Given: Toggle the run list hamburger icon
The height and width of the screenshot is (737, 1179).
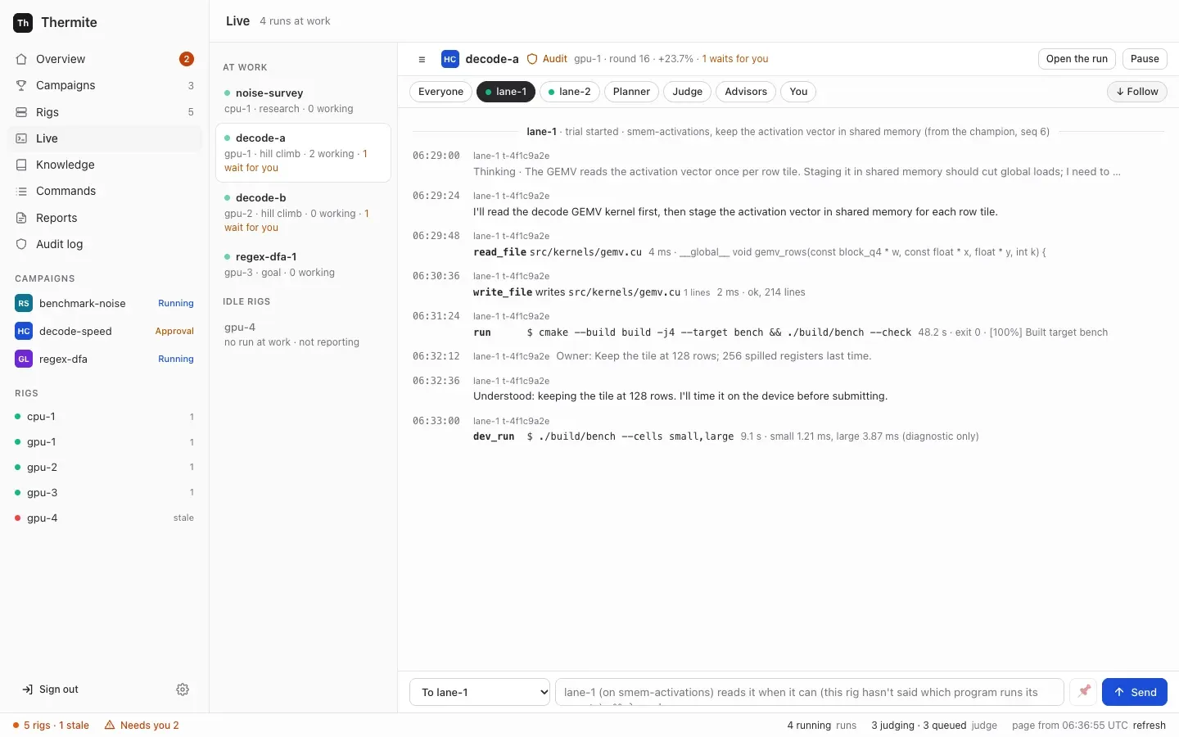Looking at the screenshot, I should 422,59.
